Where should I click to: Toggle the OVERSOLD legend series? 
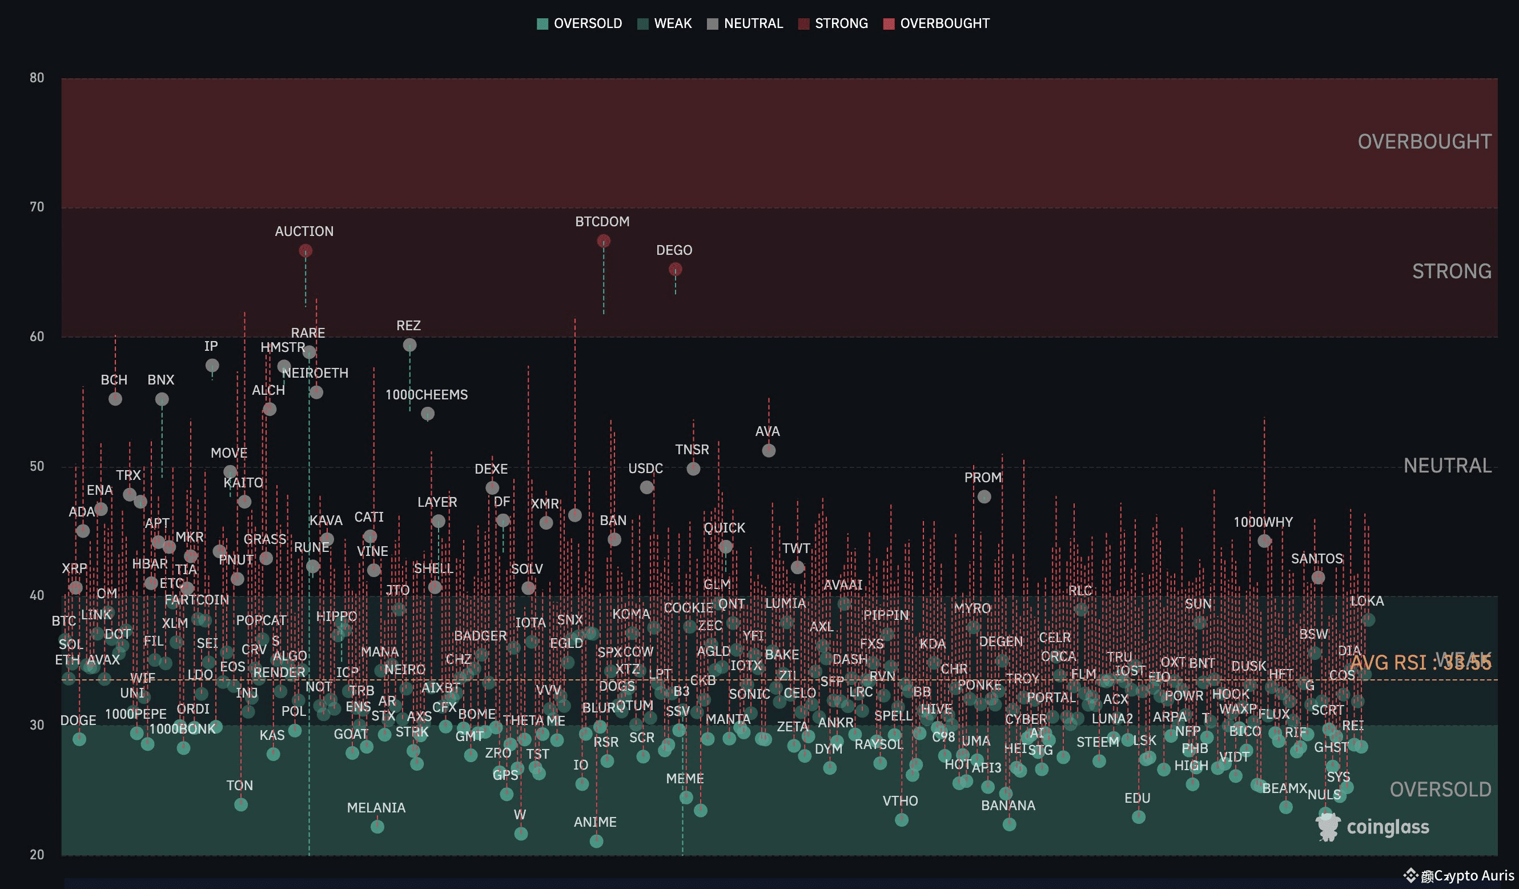(579, 23)
